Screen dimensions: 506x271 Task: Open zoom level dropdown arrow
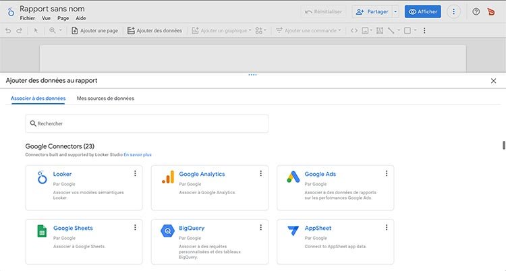pyautogui.click(x=60, y=30)
